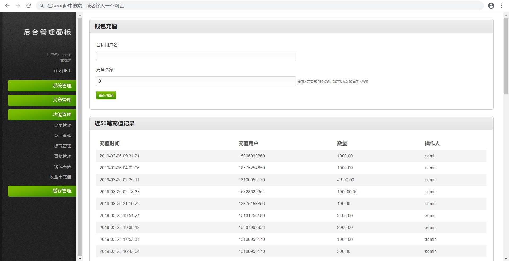Open 钱包充值 submenu item
Viewport: 509px width, 261px height.
coord(63,166)
